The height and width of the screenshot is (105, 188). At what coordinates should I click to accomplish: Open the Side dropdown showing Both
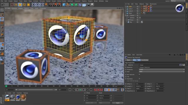162,71
